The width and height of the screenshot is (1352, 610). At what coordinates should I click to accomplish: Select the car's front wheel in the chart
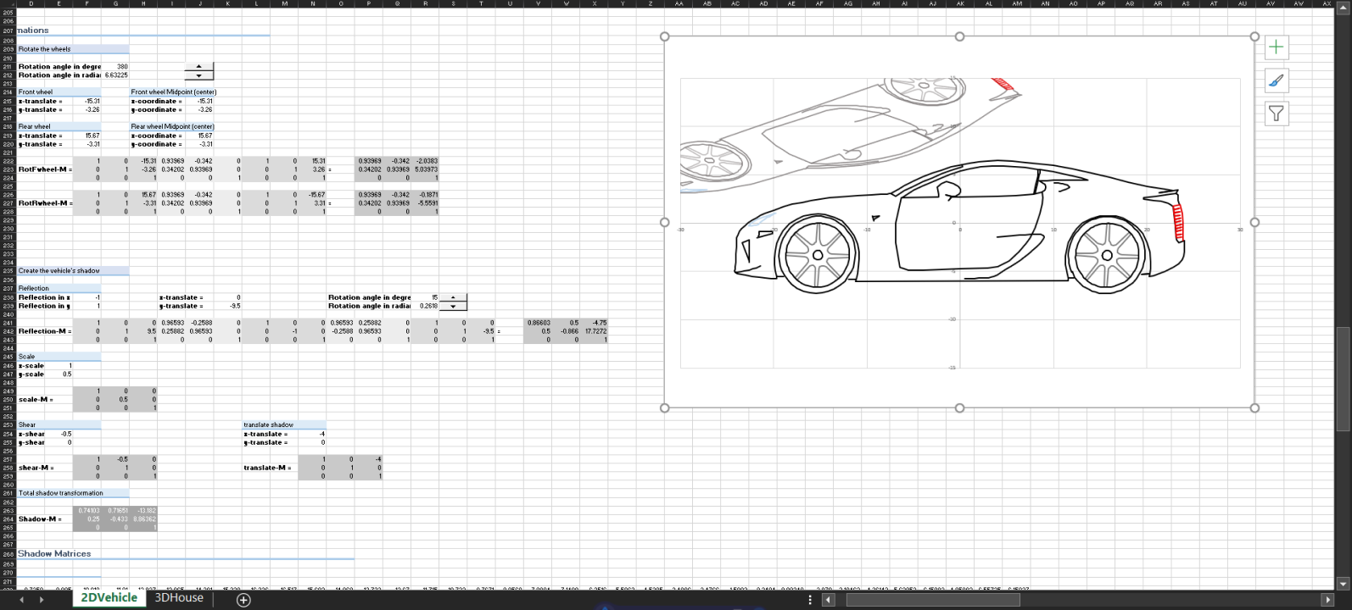coord(817,254)
